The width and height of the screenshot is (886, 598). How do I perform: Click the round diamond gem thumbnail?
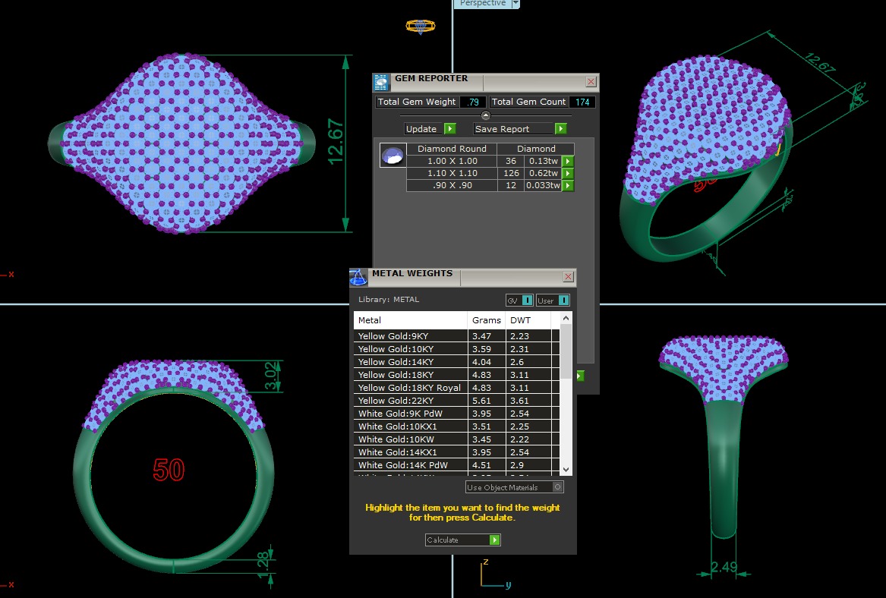tap(393, 156)
